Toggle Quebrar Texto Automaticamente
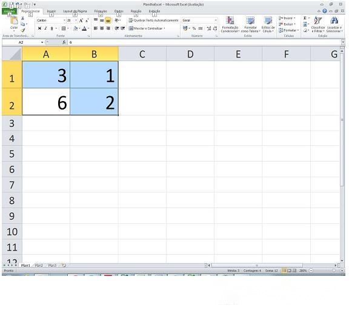 [153, 21]
